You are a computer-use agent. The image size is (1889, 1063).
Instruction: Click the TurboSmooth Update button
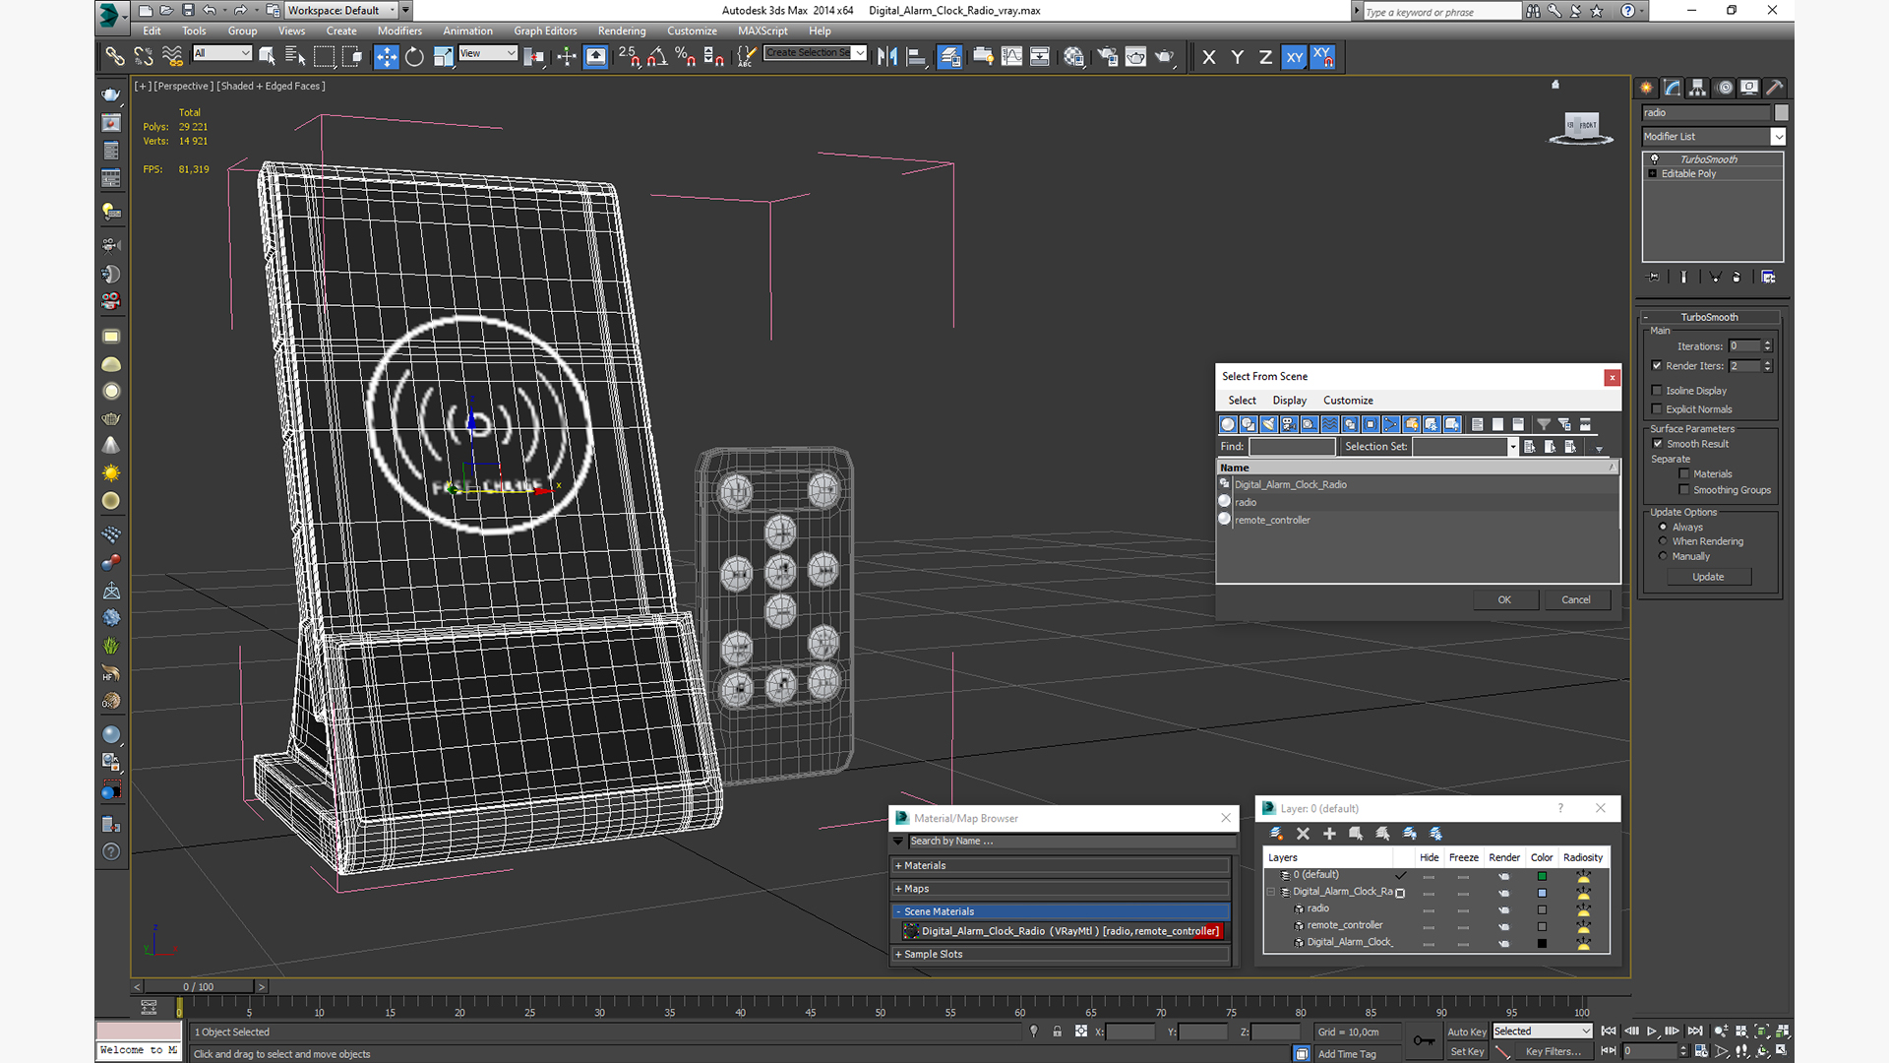tap(1708, 577)
